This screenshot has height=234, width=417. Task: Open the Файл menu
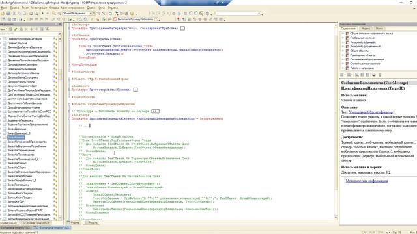click(x=3, y=8)
